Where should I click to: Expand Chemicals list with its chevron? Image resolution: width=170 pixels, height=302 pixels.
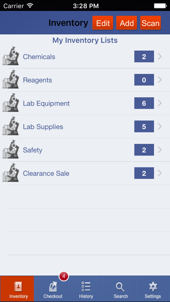[x=160, y=56]
